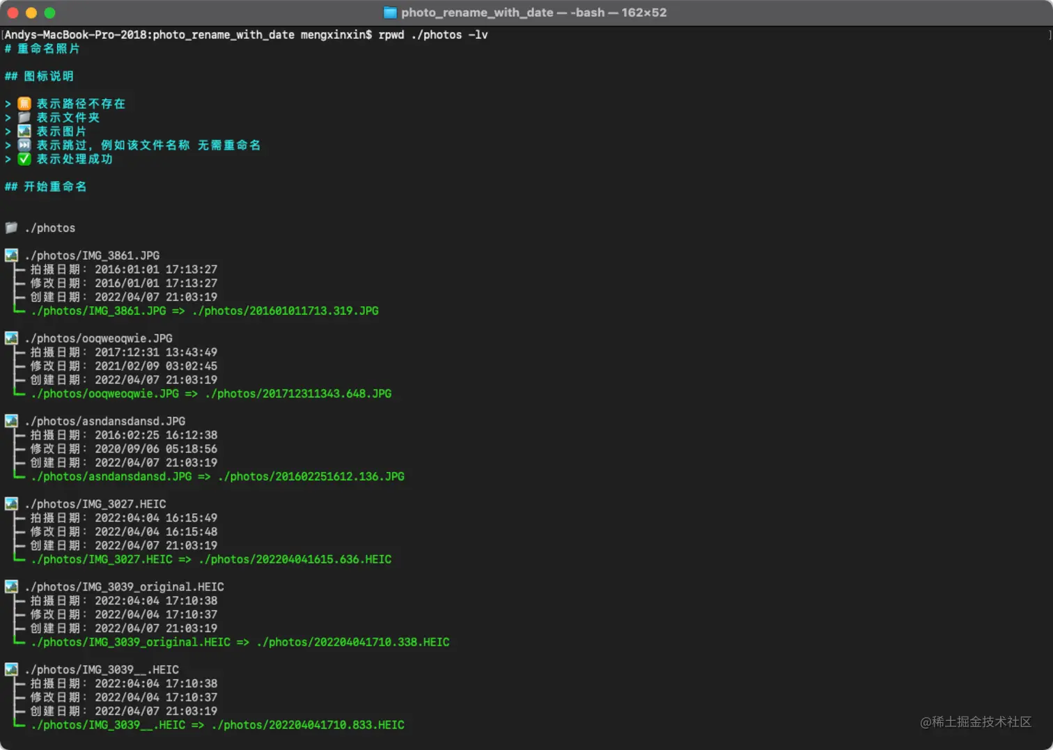The width and height of the screenshot is (1053, 750).
Task: Click the path ./photos/ooqweoqwie.JPG heading
Action: 98,338
